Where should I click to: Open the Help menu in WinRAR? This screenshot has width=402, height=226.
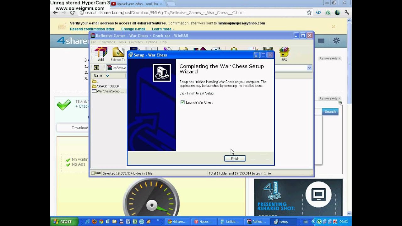tap(163, 42)
